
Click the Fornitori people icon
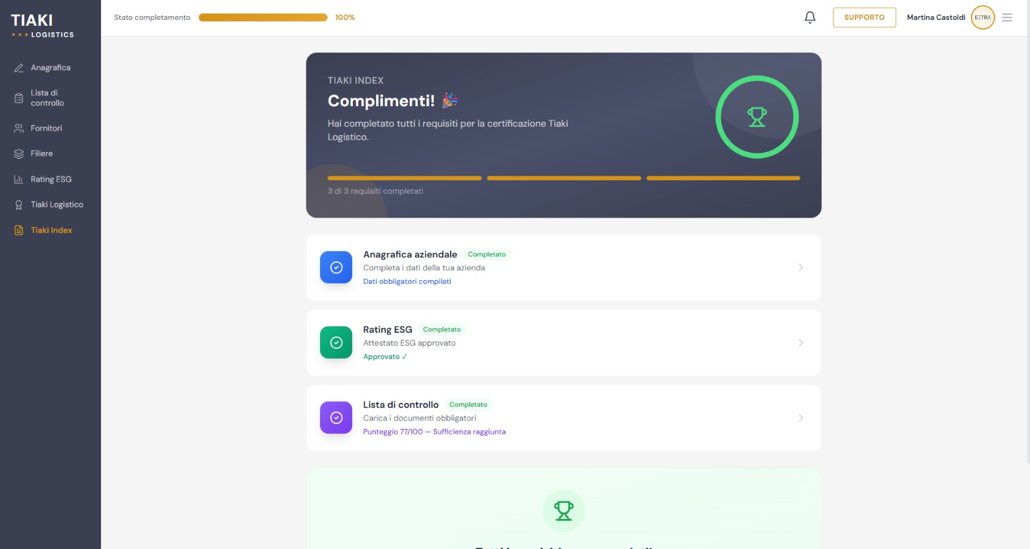coord(19,128)
